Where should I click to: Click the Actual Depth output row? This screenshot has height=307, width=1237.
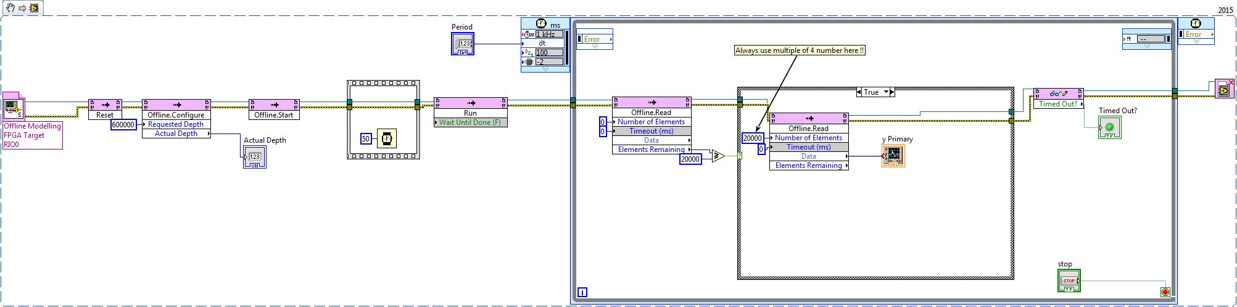click(x=176, y=134)
